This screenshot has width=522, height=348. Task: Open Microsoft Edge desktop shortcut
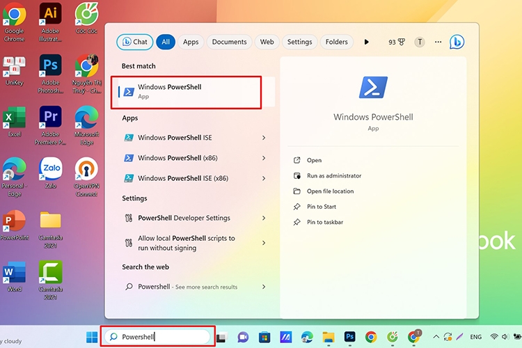tap(86, 125)
